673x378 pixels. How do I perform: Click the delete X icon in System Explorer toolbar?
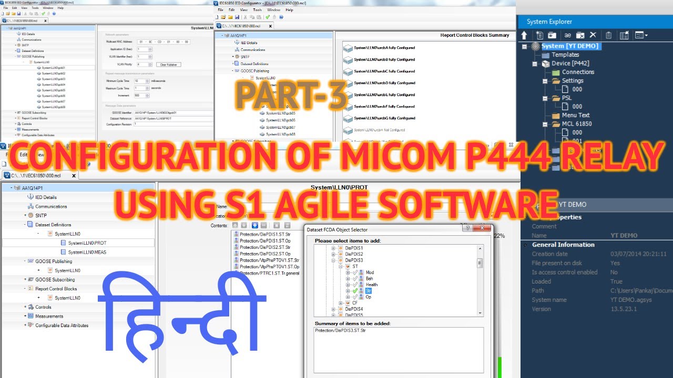(593, 35)
